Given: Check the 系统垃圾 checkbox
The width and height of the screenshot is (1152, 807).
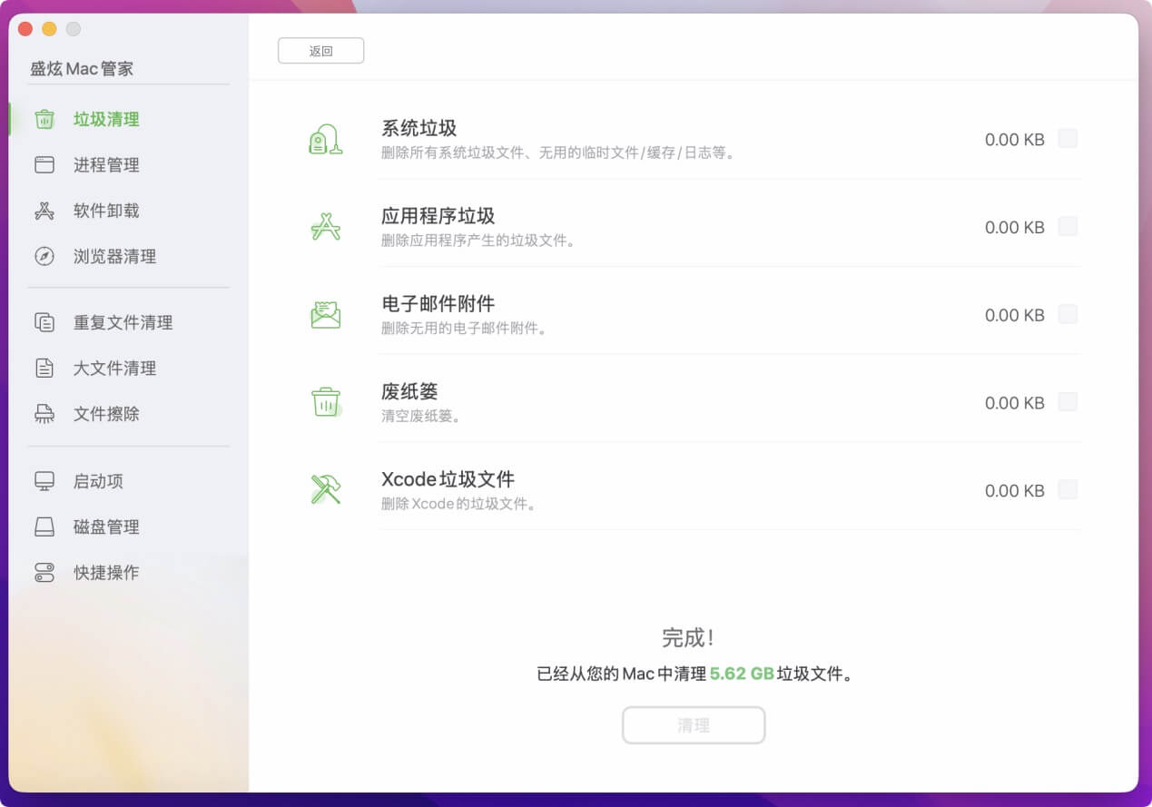Looking at the screenshot, I should point(1068,138).
